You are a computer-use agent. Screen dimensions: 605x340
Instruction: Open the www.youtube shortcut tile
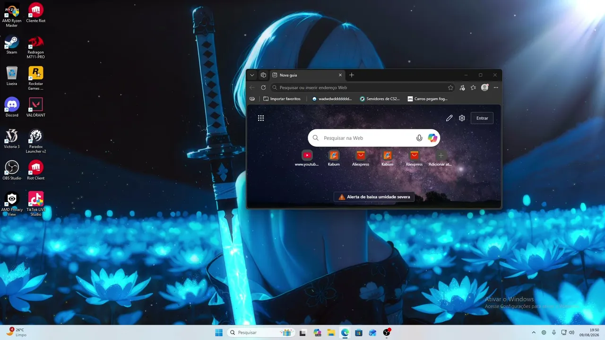click(x=307, y=158)
